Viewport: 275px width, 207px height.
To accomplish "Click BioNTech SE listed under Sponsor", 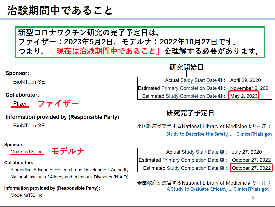I will [29, 82].
